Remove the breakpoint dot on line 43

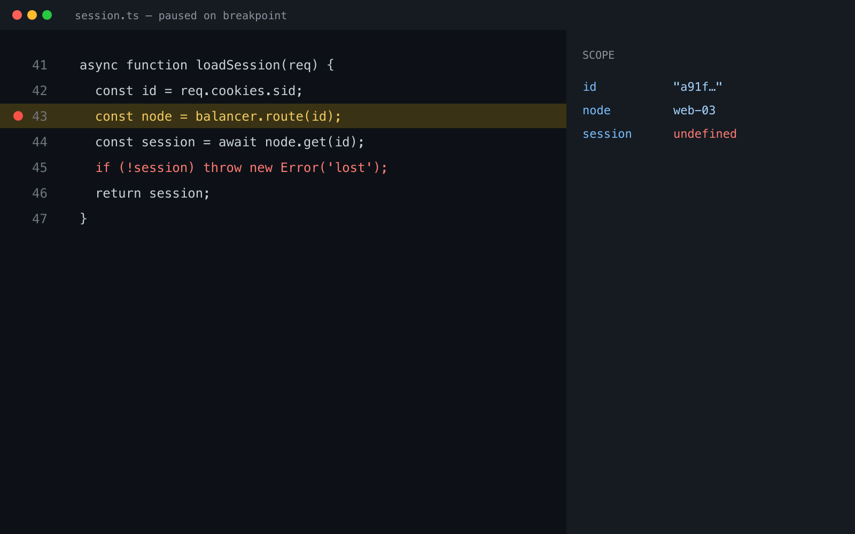click(x=18, y=116)
